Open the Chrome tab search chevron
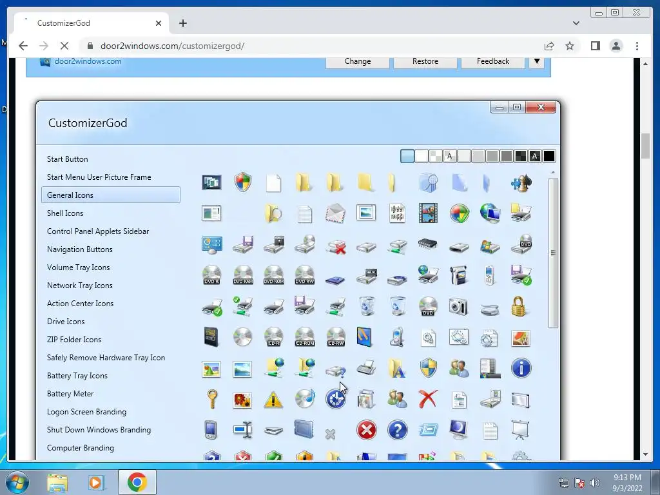Viewport: 660px width, 495px height. click(x=576, y=23)
